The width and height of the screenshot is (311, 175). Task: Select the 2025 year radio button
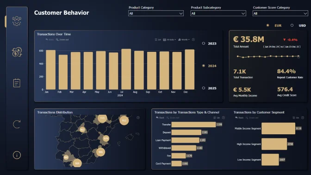tap(204, 88)
